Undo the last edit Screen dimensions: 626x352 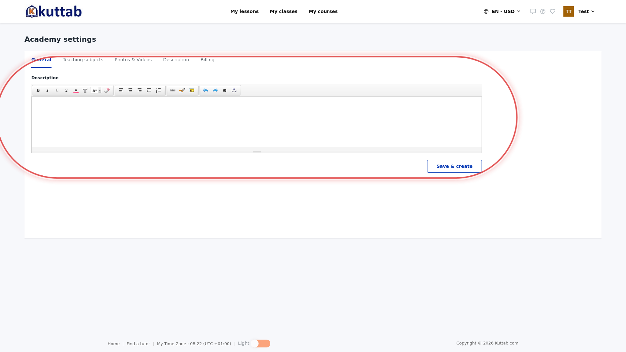coord(206,90)
